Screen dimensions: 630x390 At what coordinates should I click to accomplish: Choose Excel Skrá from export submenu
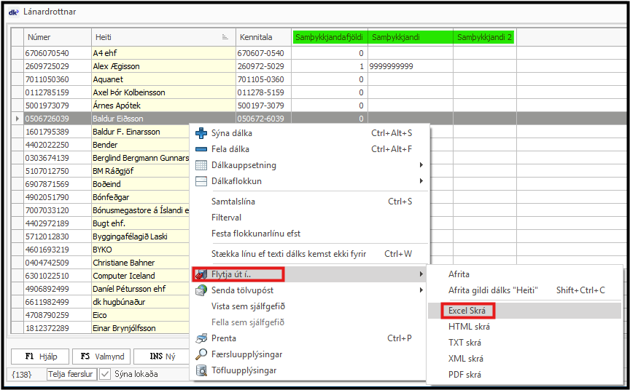467,311
